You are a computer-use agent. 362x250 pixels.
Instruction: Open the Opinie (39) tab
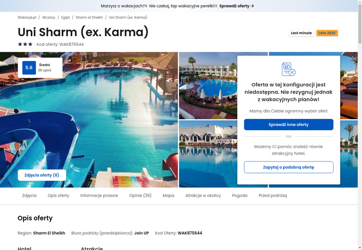(x=140, y=196)
